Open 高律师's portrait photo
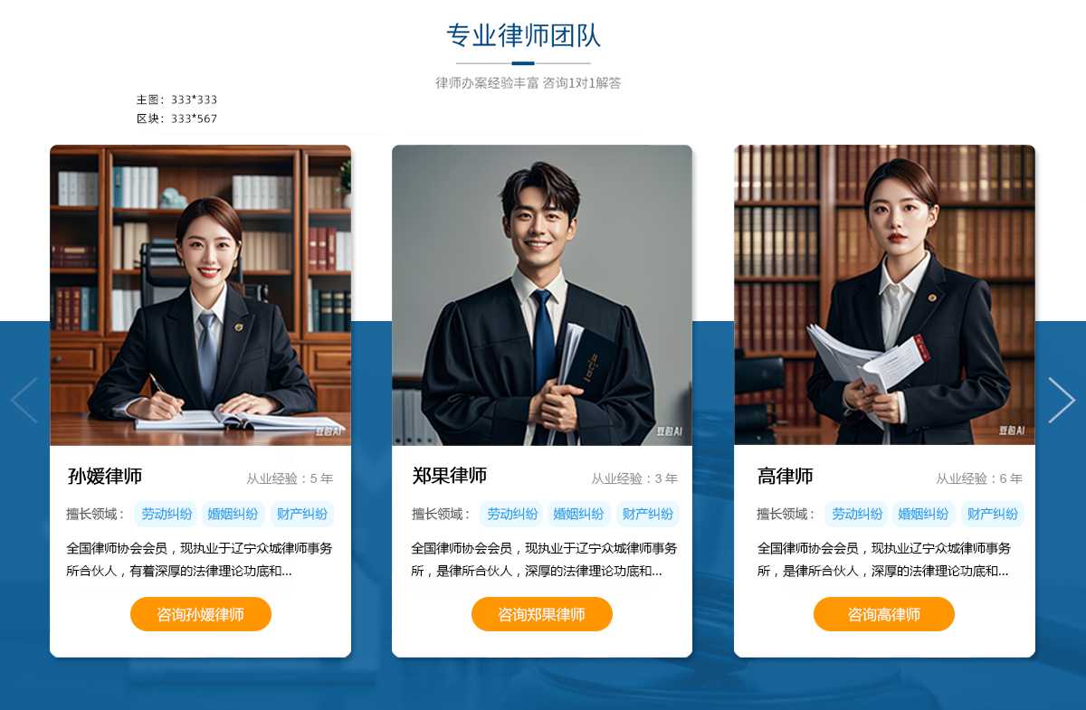The height and width of the screenshot is (710, 1086). [x=884, y=295]
